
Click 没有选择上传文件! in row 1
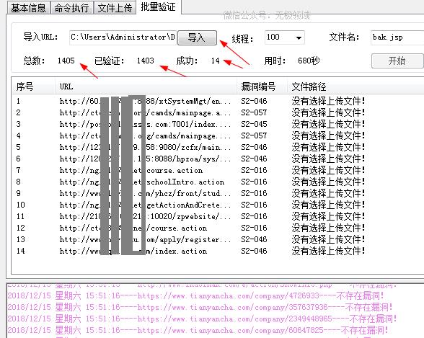coord(328,101)
